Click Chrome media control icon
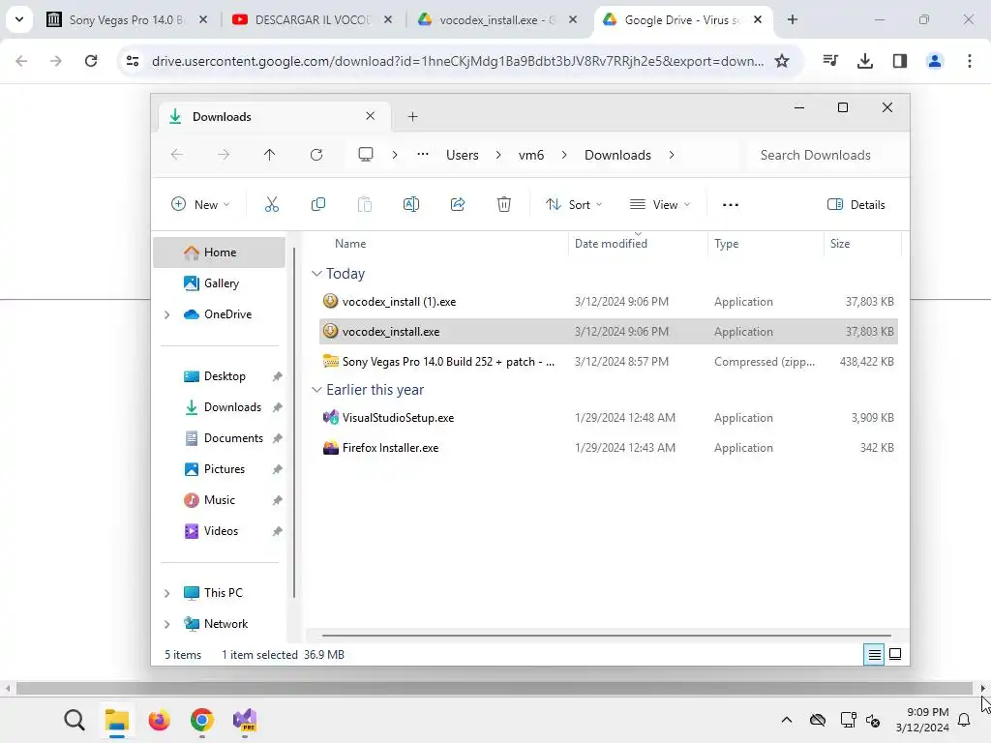Image resolution: width=991 pixels, height=743 pixels. point(830,61)
